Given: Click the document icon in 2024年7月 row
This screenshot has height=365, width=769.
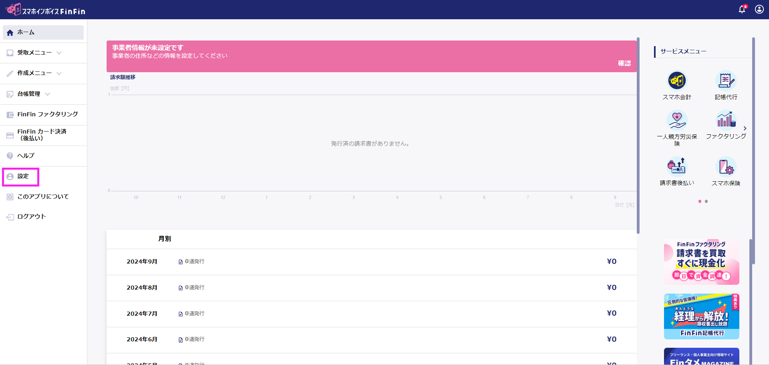Looking at the screenshot, I should (x=181, y=314).
